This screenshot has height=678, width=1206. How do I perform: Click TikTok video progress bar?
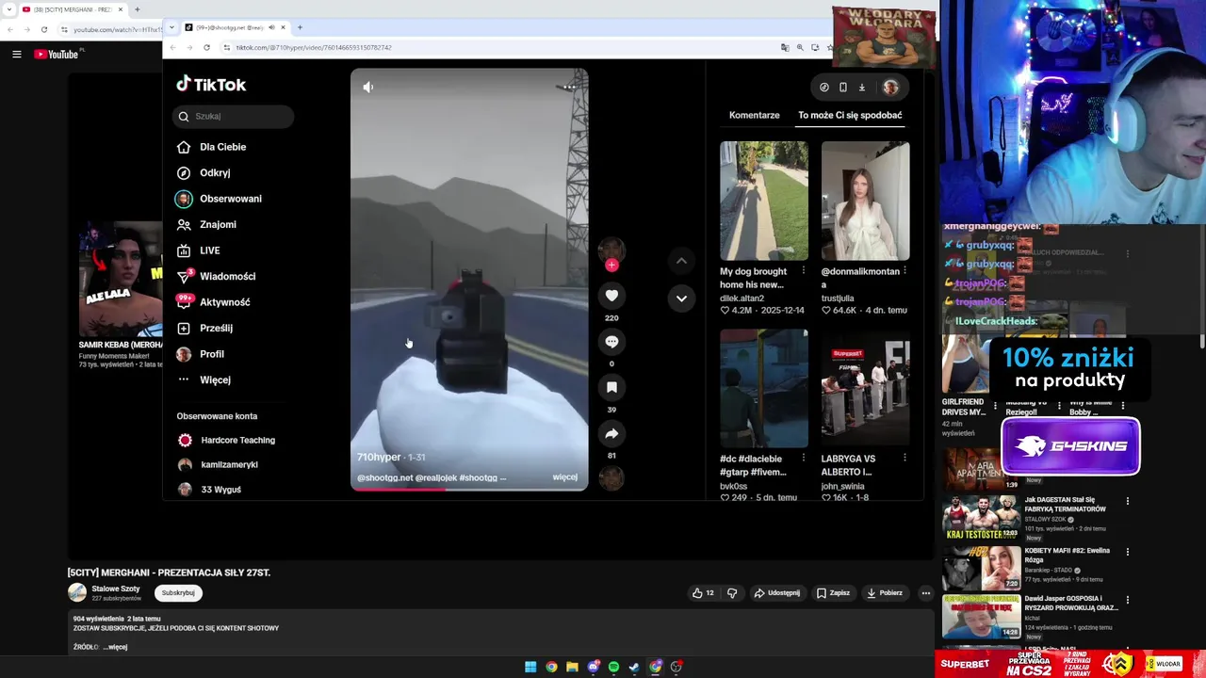469,489
